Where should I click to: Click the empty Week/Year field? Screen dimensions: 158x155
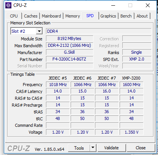(137, 66)
